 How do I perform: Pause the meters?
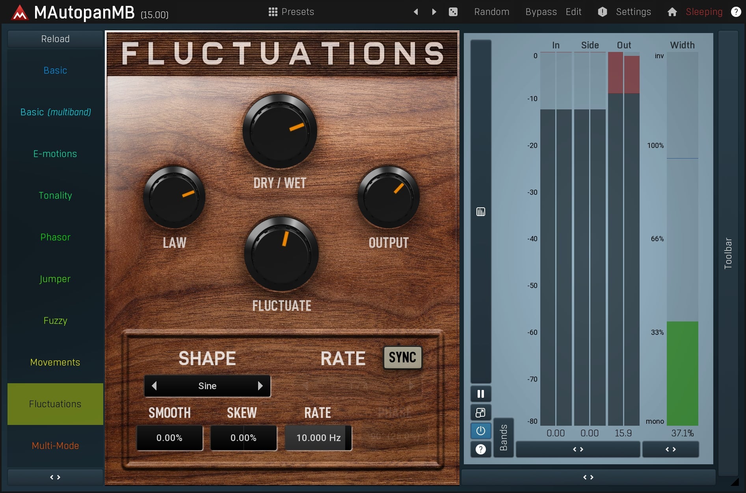click(481, 394)
